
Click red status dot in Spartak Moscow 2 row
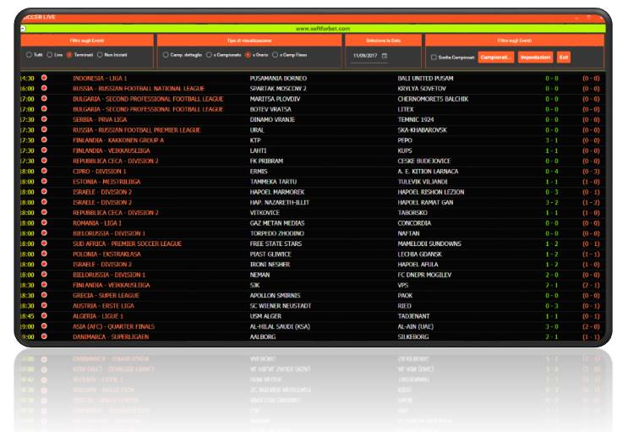[x=44, y=88]
